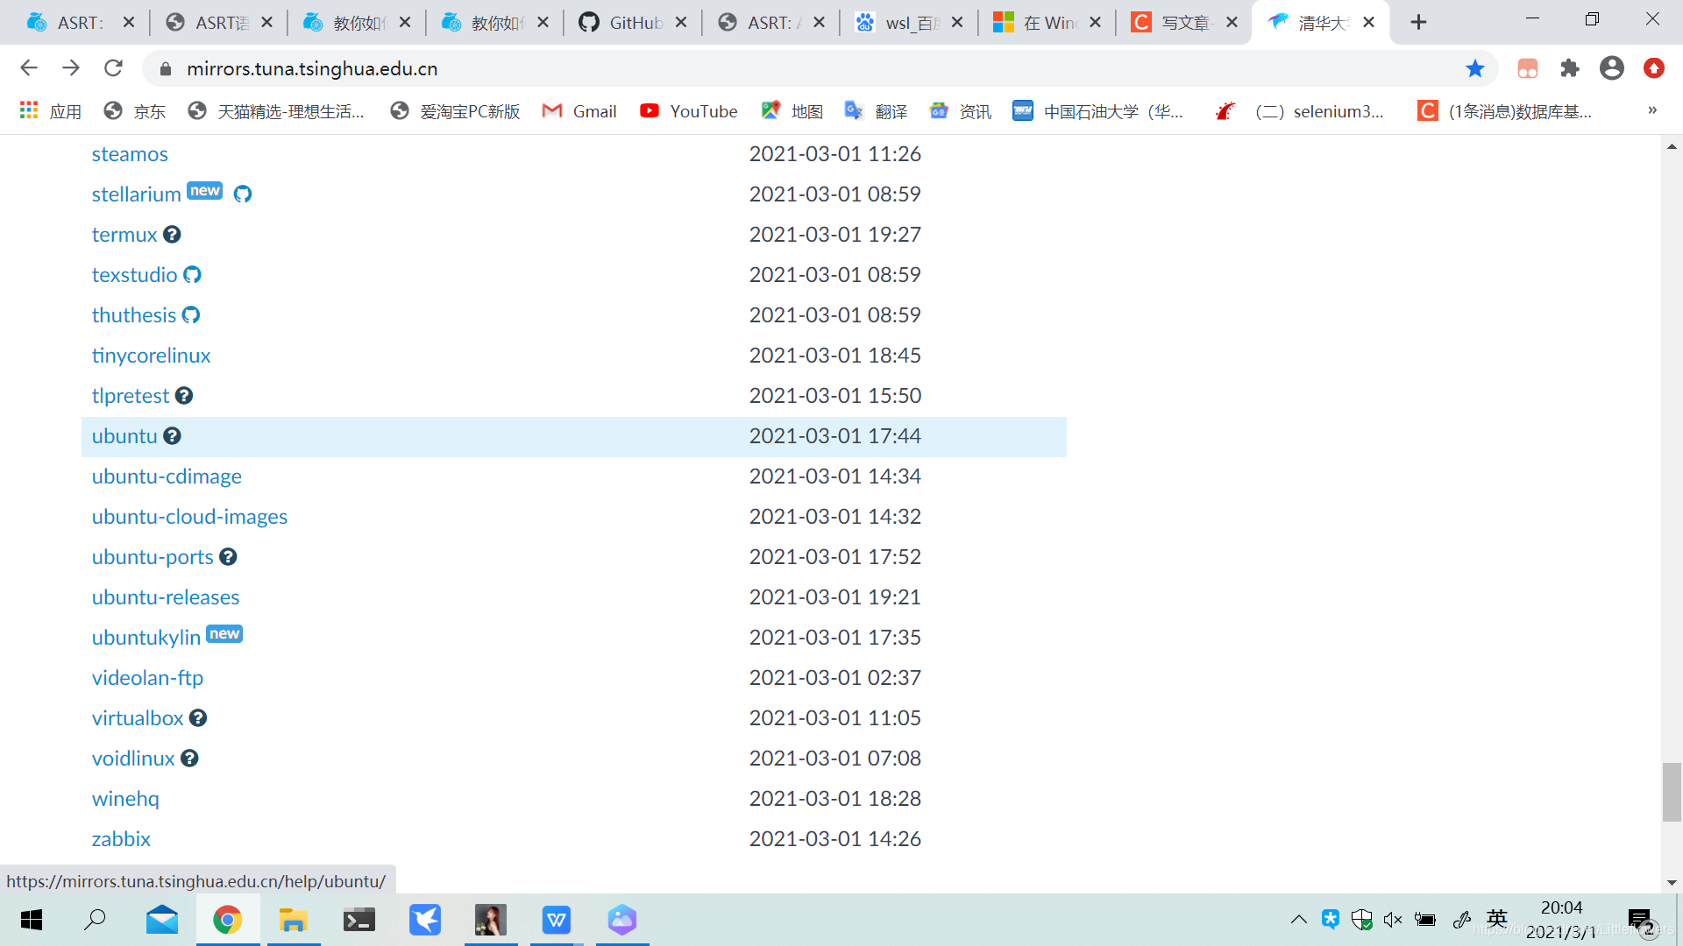1683x946 pixels.
Task: Switch to the 写文章 tab
Action: point(1174,23)
